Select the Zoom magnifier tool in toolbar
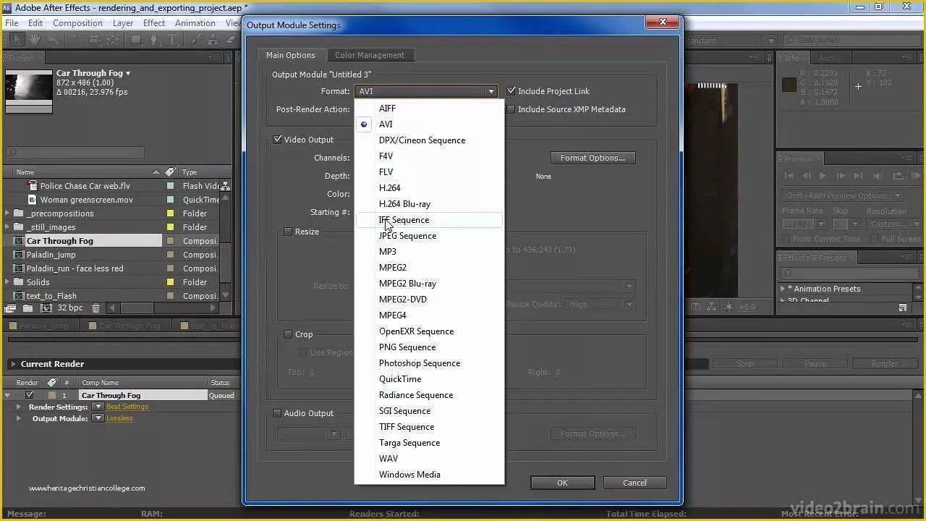This screenshot has height=521, width=926. pyautogui.click(x=53, y=41)
